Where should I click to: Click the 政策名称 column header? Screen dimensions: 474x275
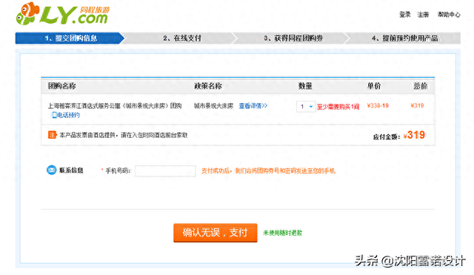[208, 86]
